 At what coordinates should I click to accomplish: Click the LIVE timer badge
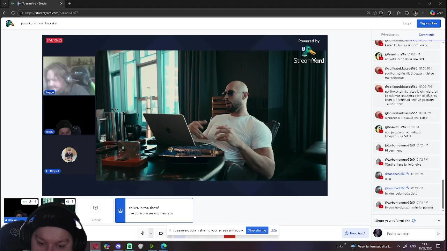coord(54,40)
